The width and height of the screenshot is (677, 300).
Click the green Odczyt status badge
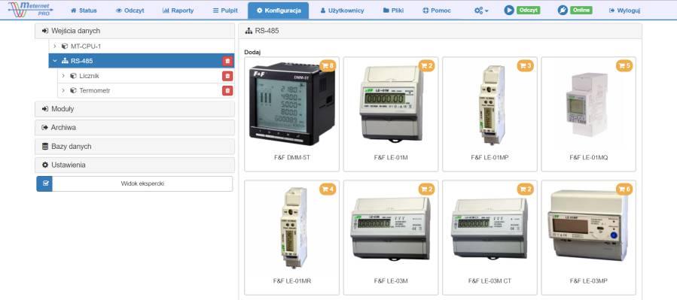point(529,11)
